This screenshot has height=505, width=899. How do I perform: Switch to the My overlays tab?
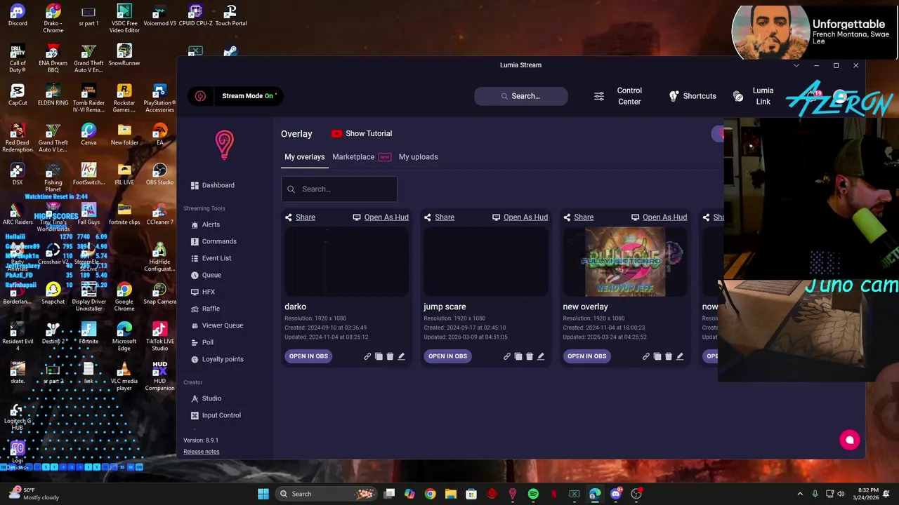coord(304,157)
